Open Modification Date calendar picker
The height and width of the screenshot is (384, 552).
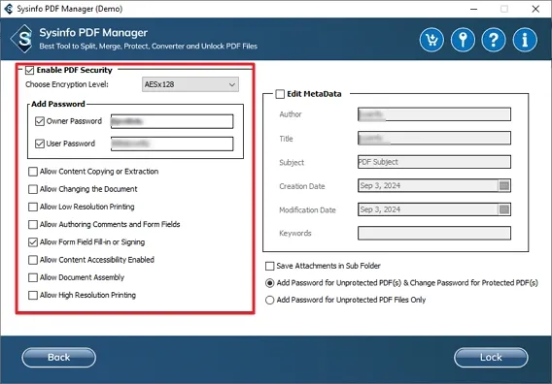504,209
